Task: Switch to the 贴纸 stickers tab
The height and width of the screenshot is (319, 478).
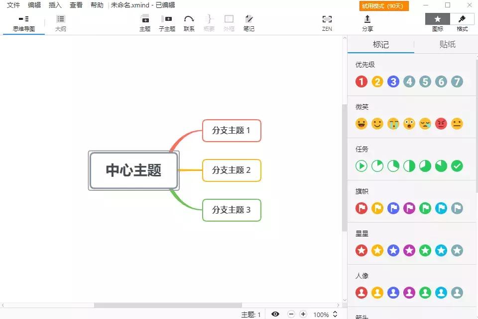Action: tap(447, 44)
